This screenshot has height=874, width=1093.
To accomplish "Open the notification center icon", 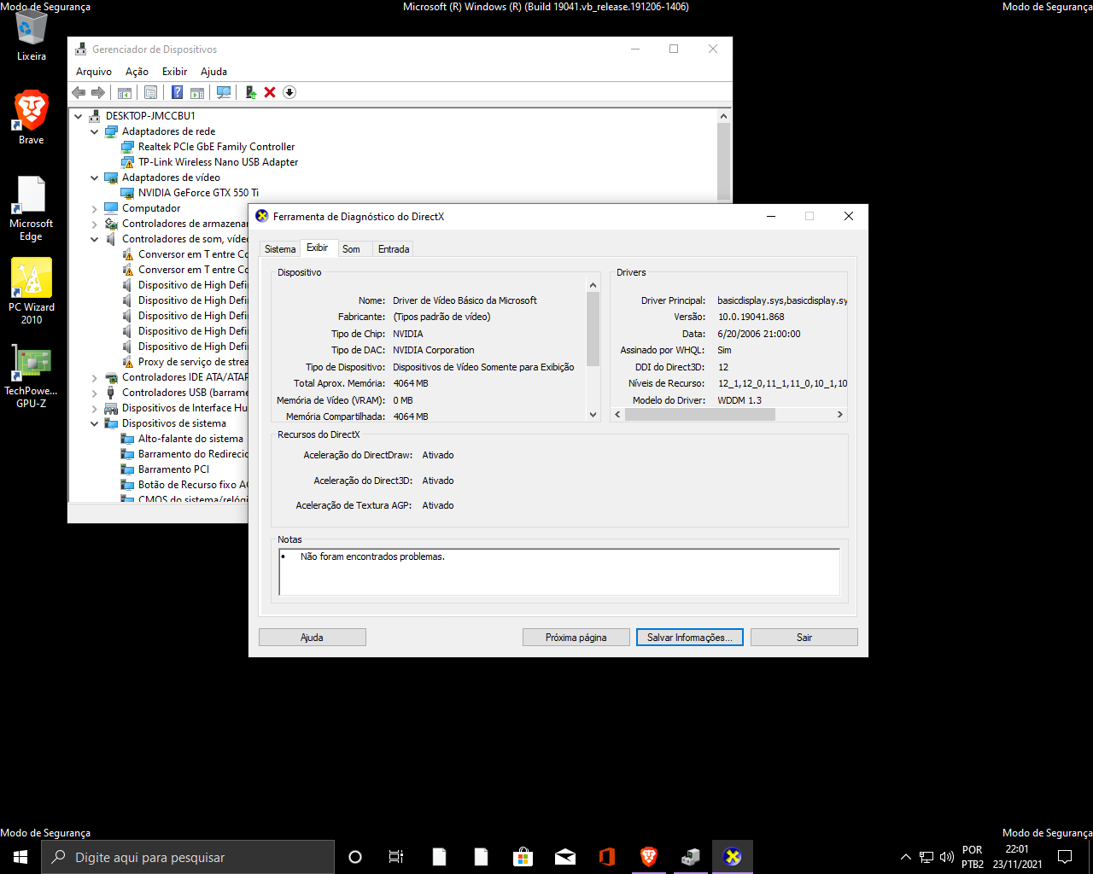I will tap(1065, 857).
